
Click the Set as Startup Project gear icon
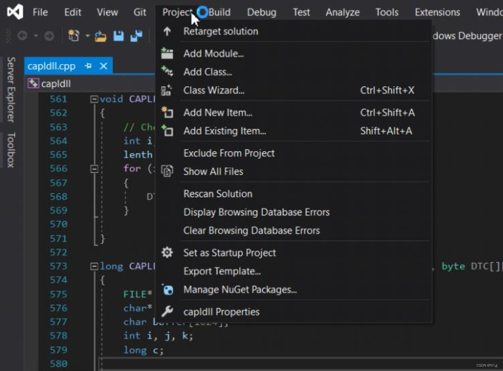167,253
